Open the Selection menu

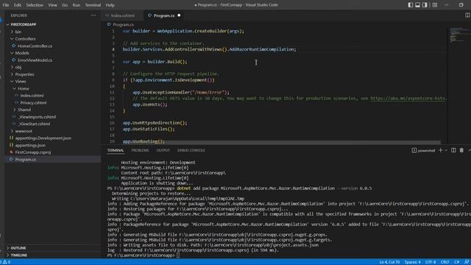35,5
